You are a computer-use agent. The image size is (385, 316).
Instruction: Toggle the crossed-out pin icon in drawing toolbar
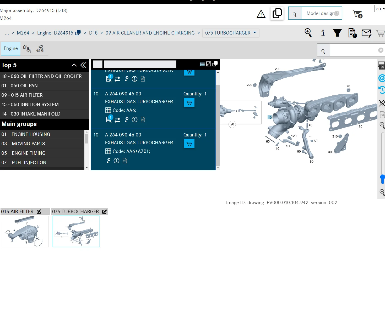pyautogui.click(x=382, y=103)
